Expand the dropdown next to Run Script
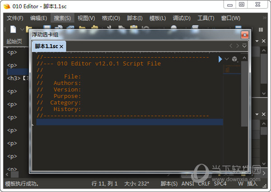This screenshot has height=192, width=271. tap(227, 59)
